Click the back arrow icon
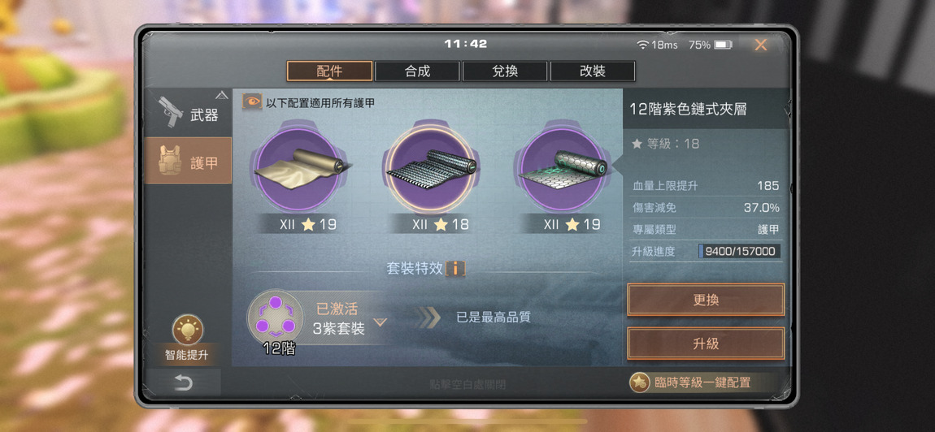Image resolution: width=935 pixels, height=432 pixels. click(x=183, y=382)
